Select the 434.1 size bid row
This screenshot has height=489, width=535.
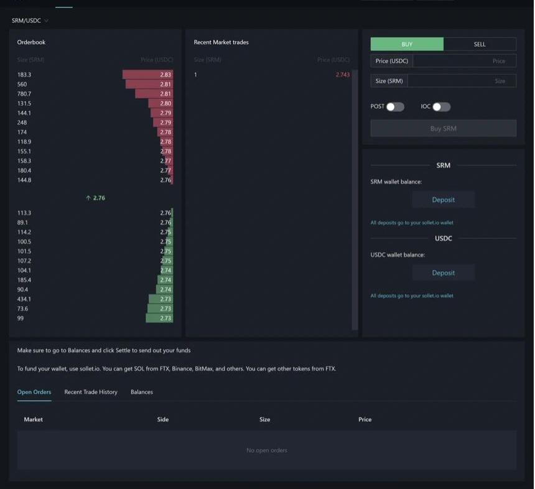click(x=95, y=299)
